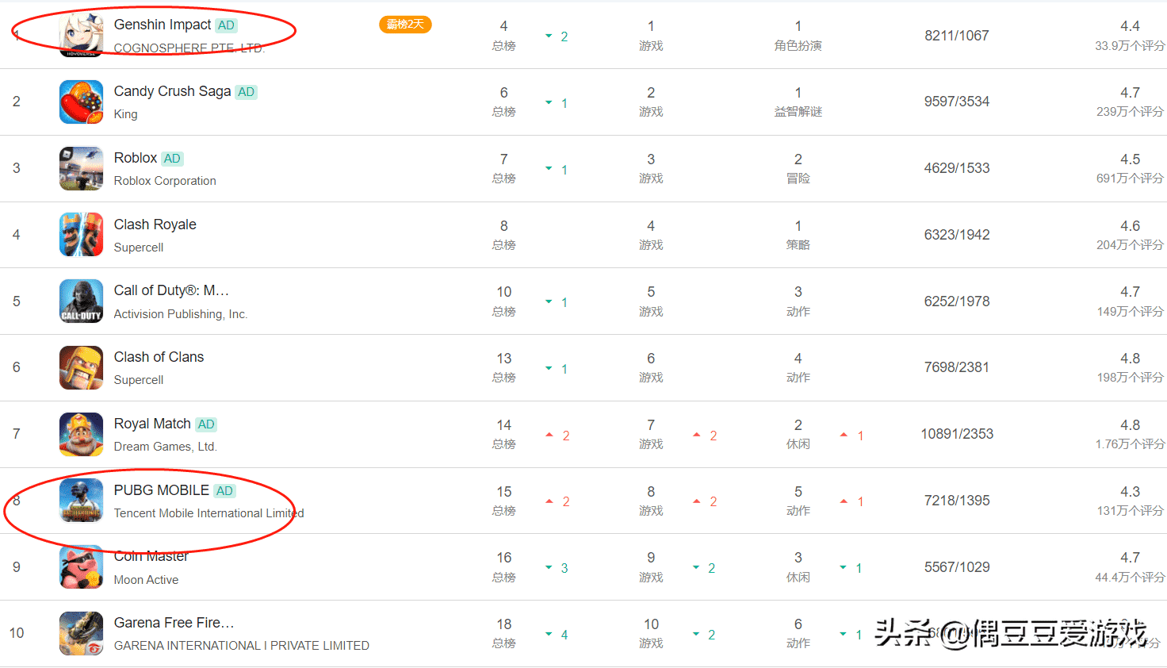Click Royal Match game-rank red up arrow
The height and width of the screenshot is (668, 1167).
pos(696,435)
